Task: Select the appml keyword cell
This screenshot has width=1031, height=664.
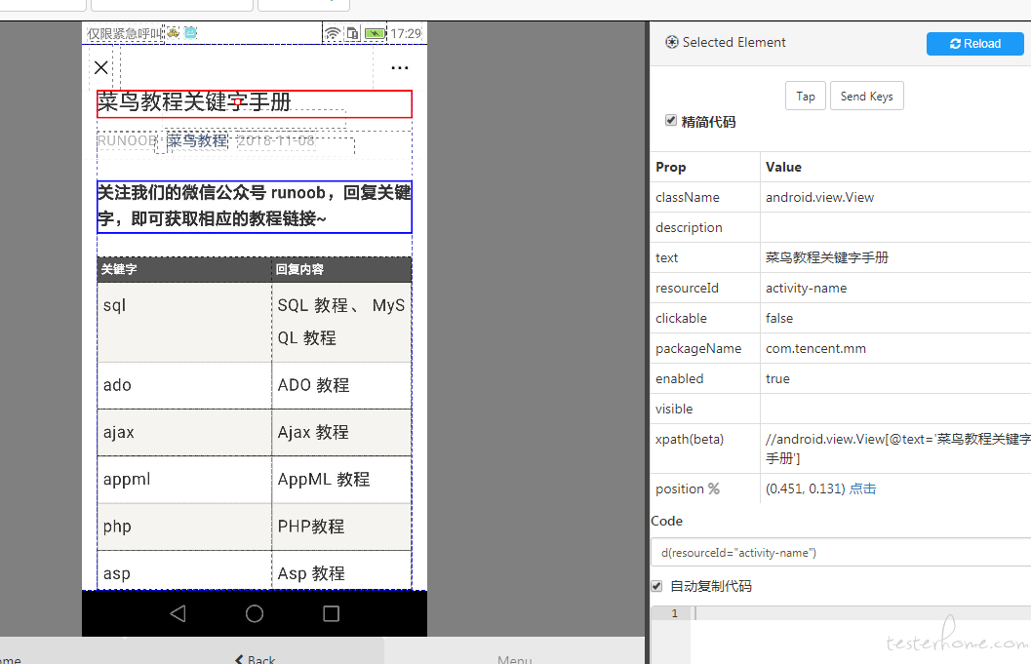Action: pyautogui.click(x=184, y=480)
